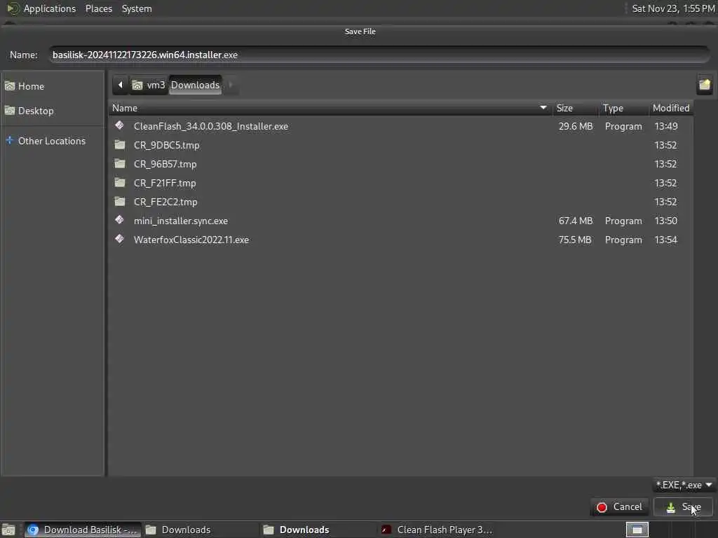Image resolution: width=718 pixels, height=538 pixels.
Task: Click the Applications menu logo icon
Action: pos(13,8)
